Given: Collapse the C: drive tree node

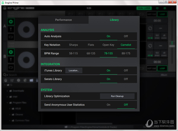Looking at the screenshot, I should click(x=5, y=85).
